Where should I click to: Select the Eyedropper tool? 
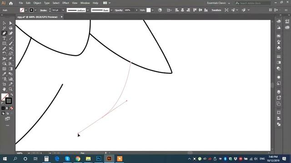click(4, 74)
